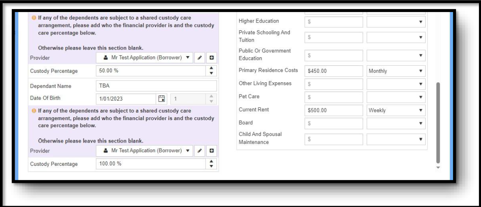The height and width of the screenshot is (207, 481).
Task: Open the first Provider dropdown
Action: point(145,57)
